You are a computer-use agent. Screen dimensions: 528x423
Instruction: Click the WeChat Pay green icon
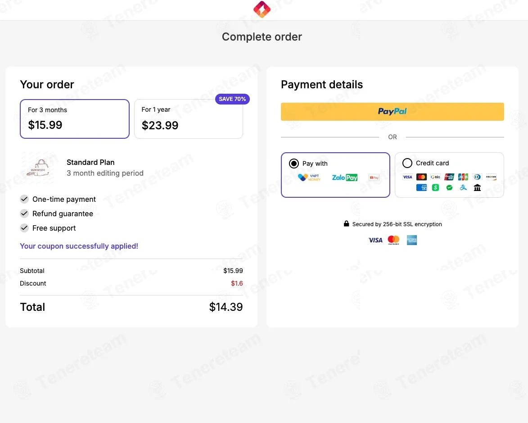point(449,188)
